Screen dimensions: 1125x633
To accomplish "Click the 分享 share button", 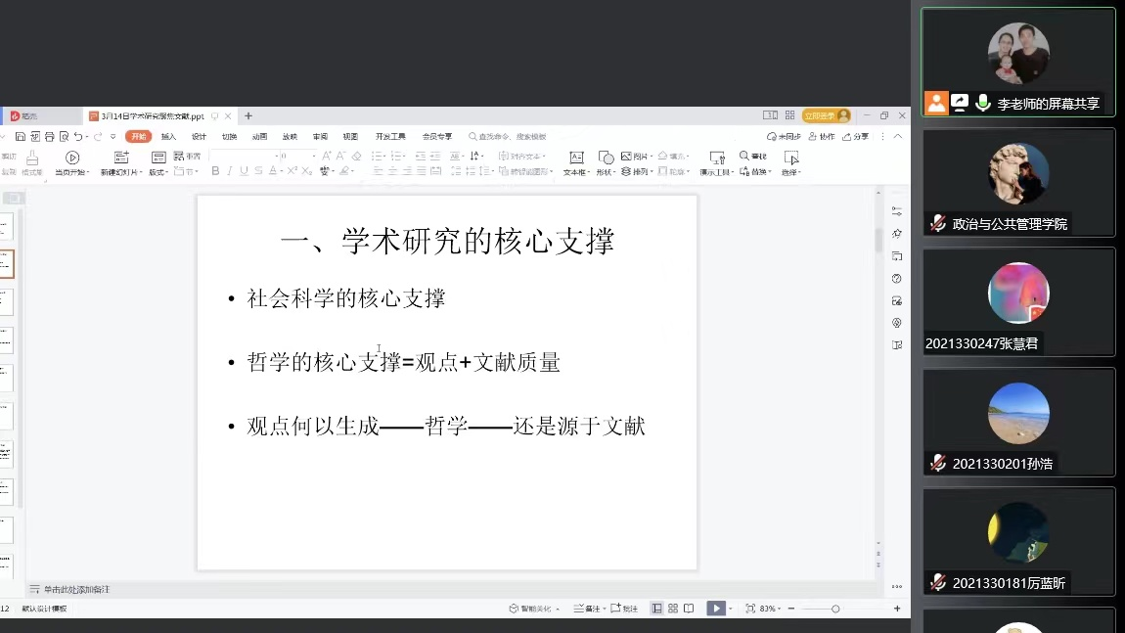I will (856, 137).
